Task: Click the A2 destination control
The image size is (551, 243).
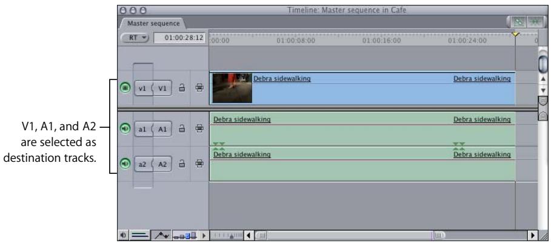Action: [162, 164]
